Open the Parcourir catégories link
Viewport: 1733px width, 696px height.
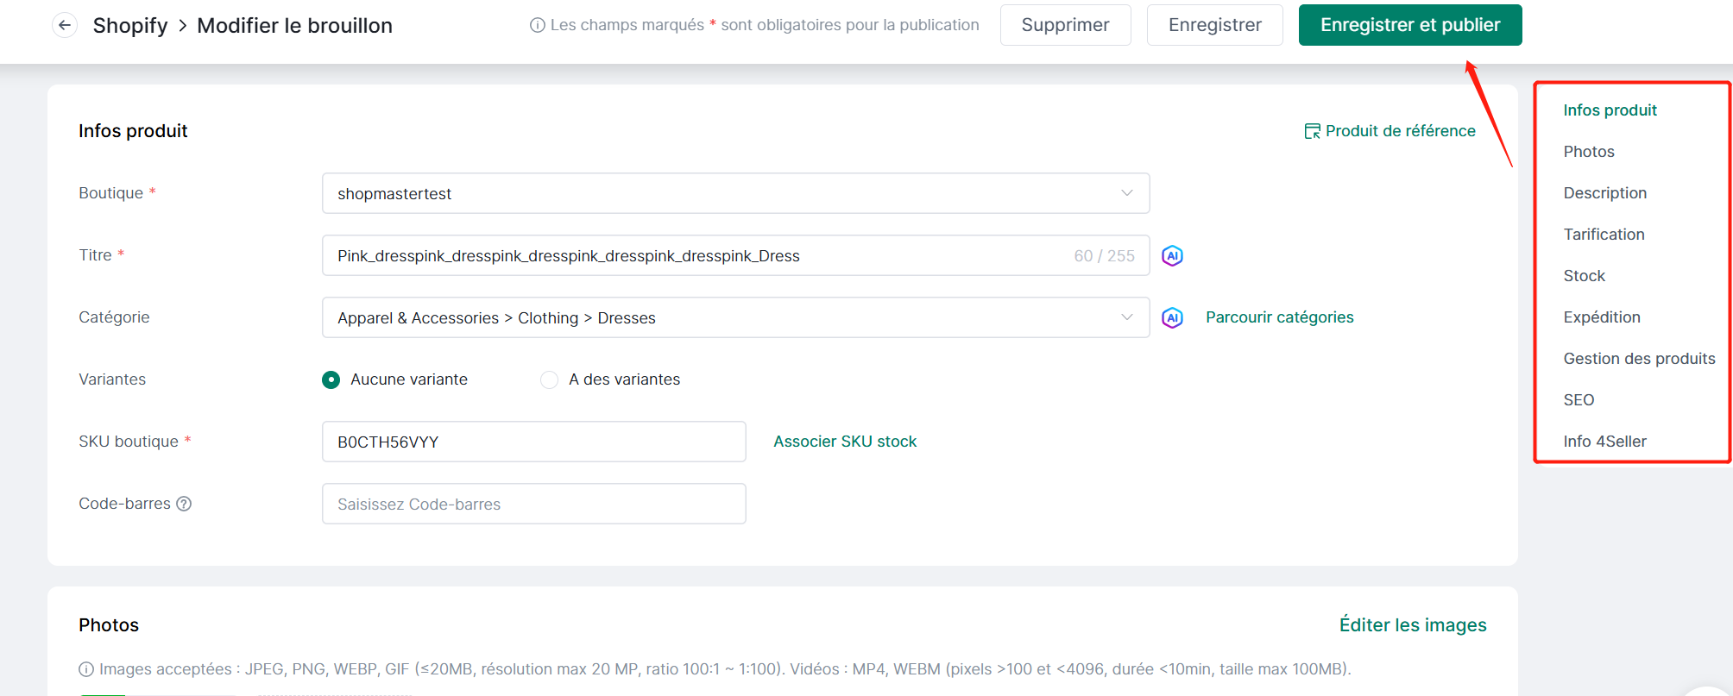coord(1279,317)
